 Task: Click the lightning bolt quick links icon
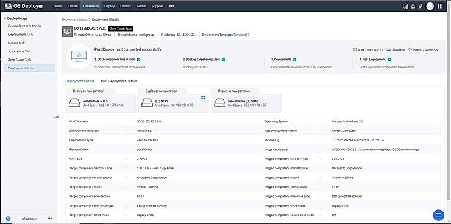421,6
